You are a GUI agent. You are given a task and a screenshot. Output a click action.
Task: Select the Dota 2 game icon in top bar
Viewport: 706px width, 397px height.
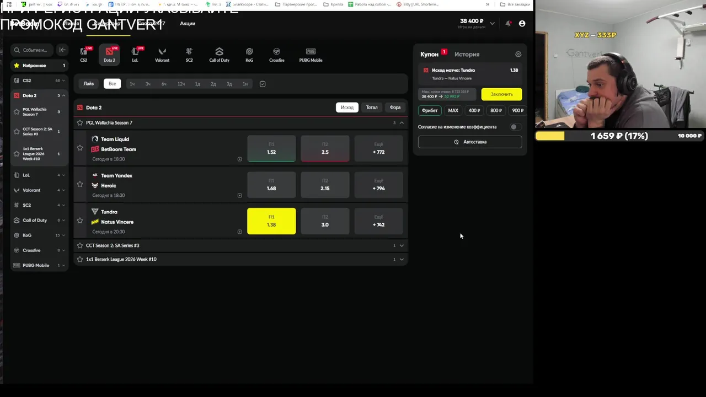[109, 54]
